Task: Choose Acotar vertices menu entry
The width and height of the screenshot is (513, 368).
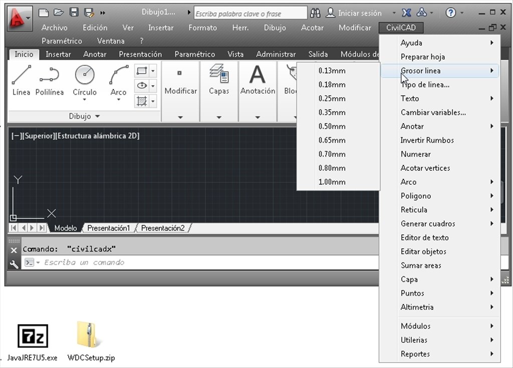Action: click(440, 168)
